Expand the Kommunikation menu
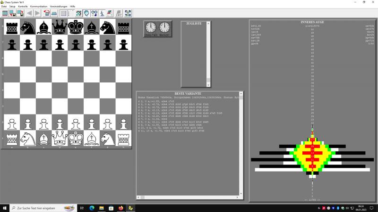Screen dimensions: 378x212 pos(39,6)
